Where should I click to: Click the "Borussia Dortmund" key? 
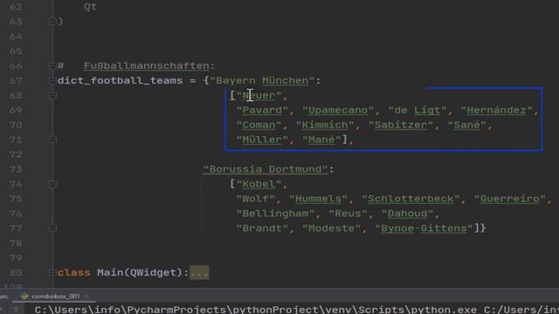(266, 169)
